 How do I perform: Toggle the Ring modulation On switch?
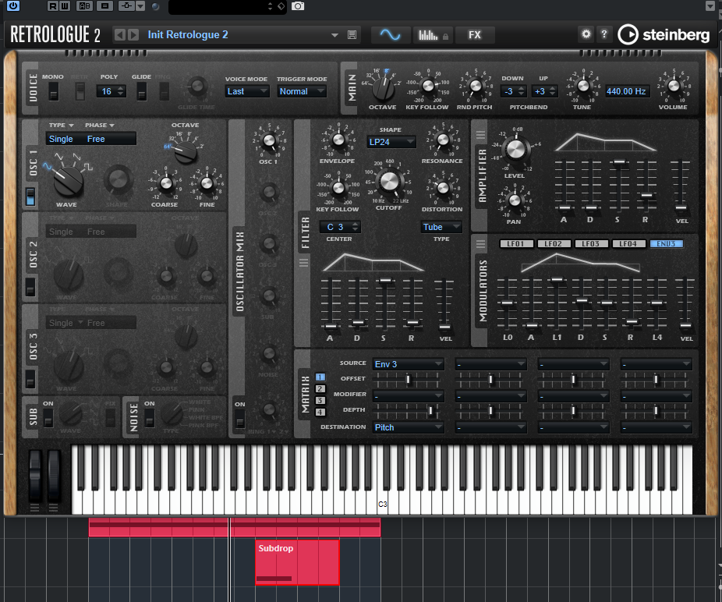pyautogui.click(x=239, y=420)
